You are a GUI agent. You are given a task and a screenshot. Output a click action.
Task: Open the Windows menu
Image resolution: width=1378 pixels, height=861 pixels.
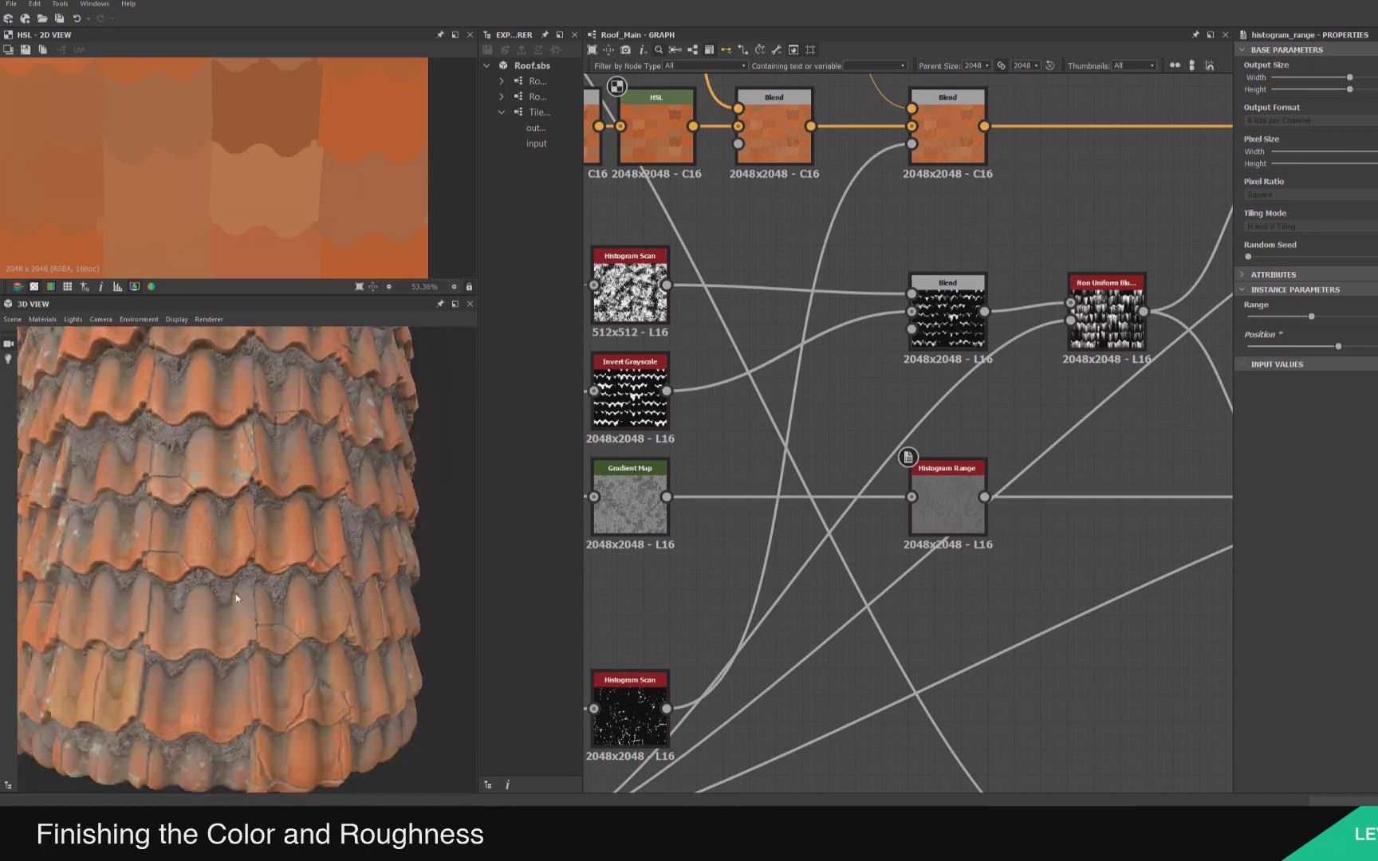pyautogui.click(x=94, y=4)
